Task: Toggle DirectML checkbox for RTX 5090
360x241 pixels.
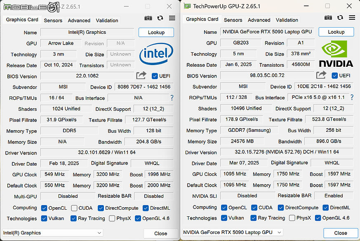Action: [325, 208]
